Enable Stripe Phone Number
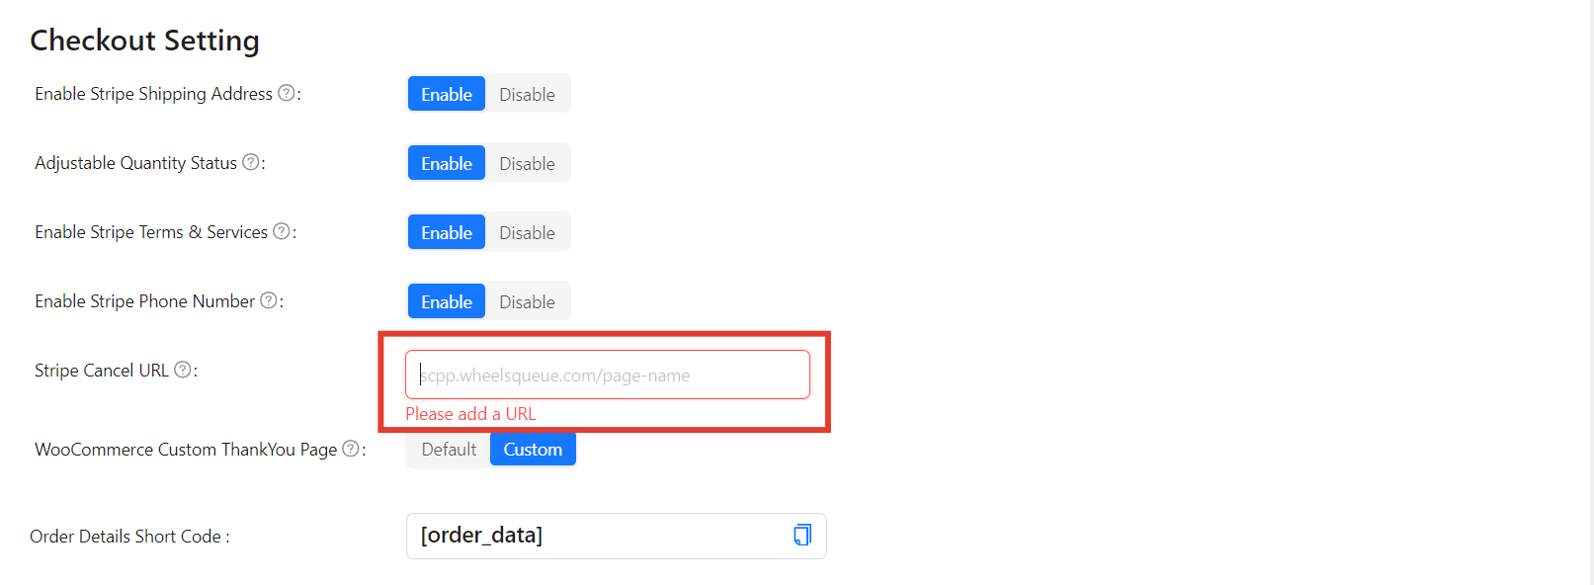1594x585 pixels. [447, 301]
